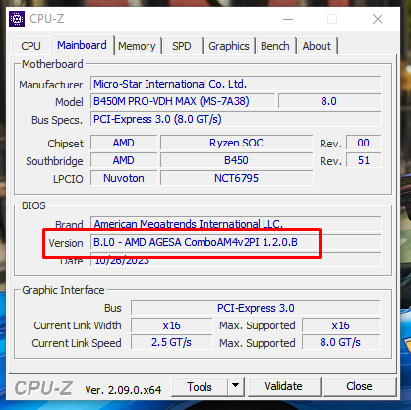Click Current Link Speed 2.5 GT/s

(x=172, y=343)
